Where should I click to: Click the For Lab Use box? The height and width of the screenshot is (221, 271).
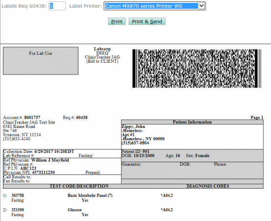[41, 61]
